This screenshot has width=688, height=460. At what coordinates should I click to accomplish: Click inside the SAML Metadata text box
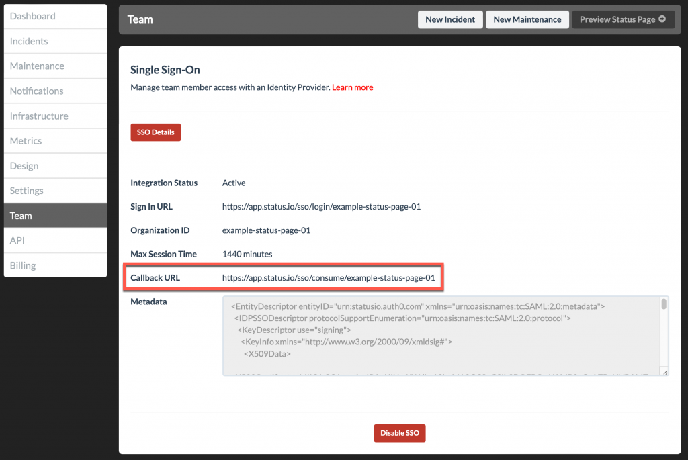(x=443, y=336)
